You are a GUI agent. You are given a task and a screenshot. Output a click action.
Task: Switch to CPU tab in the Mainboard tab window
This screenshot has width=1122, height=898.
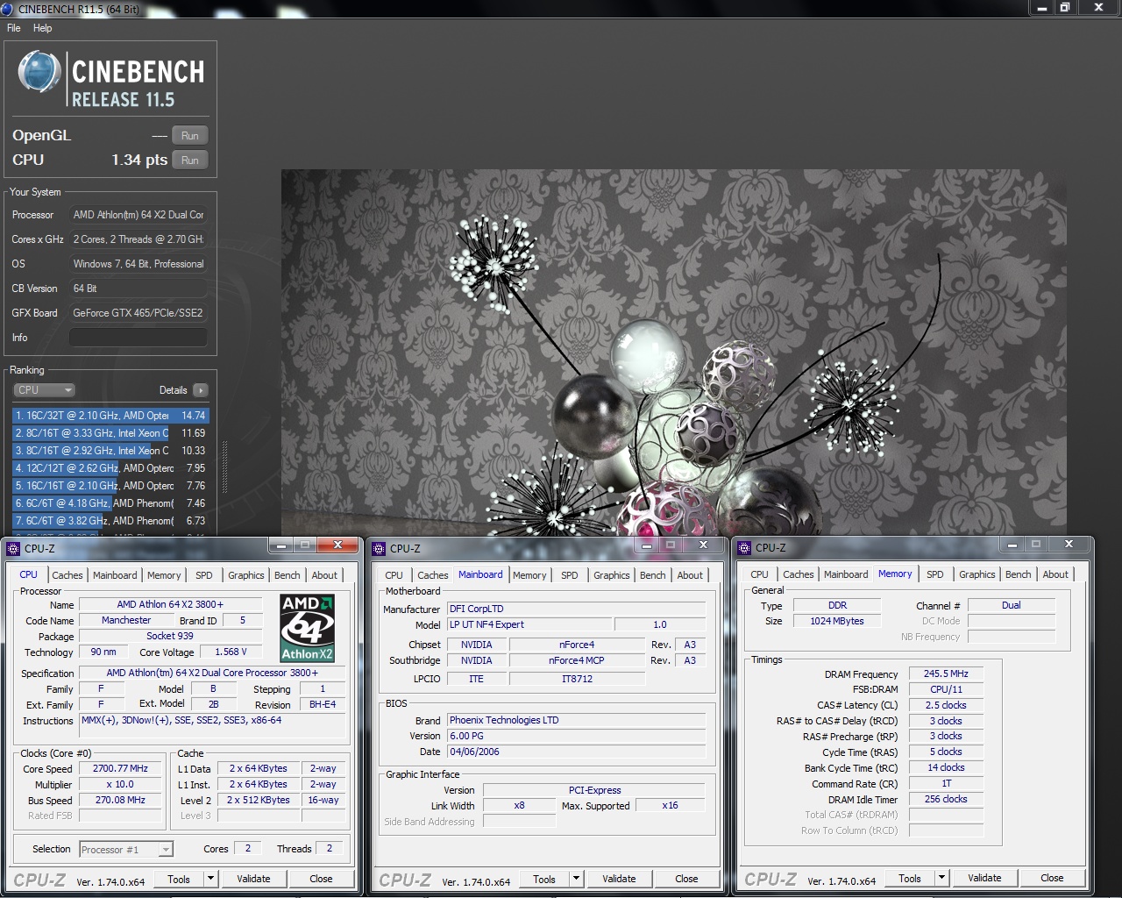click(394, 575)
